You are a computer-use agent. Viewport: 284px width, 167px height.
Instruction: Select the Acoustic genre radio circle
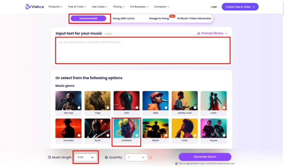coord(79,135)
